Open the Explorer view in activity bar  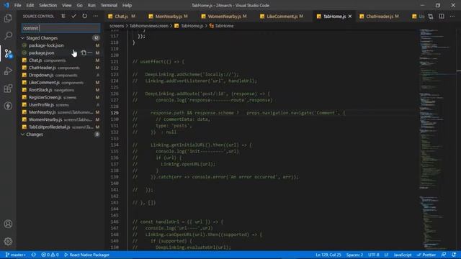click(x=8, y=18)
